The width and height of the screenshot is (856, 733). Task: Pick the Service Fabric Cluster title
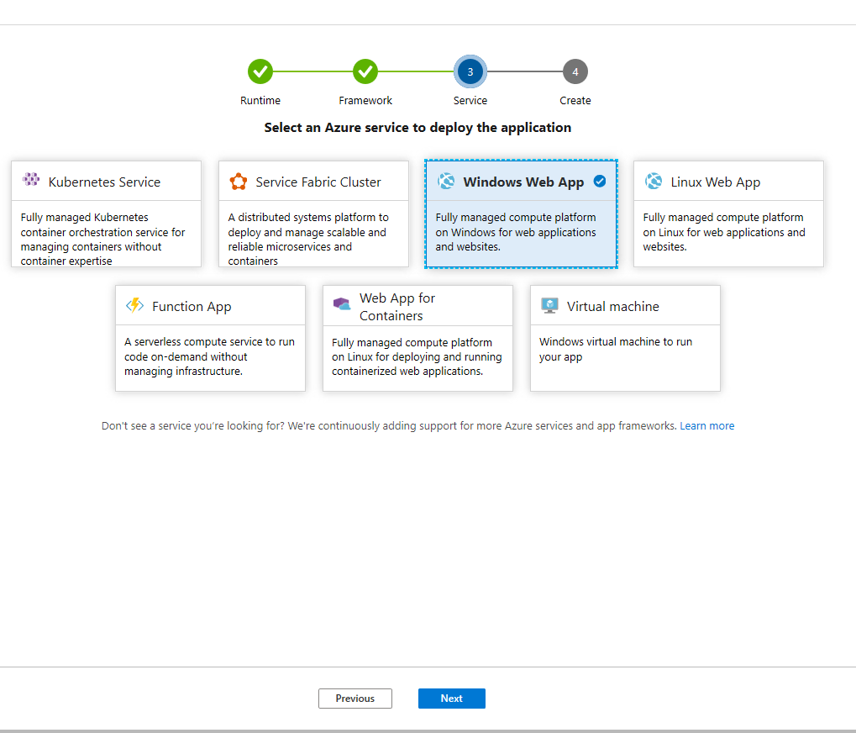(x=318, y=182)
